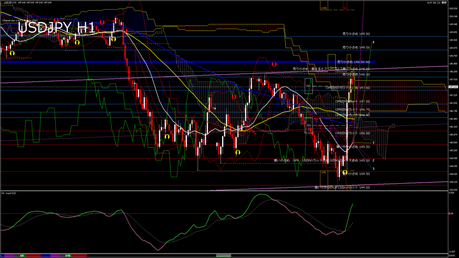Viewport: 459px width, 258px height.
Task: Select the 売り小さめ 149.50 price label
Action: tap(356, 34)
